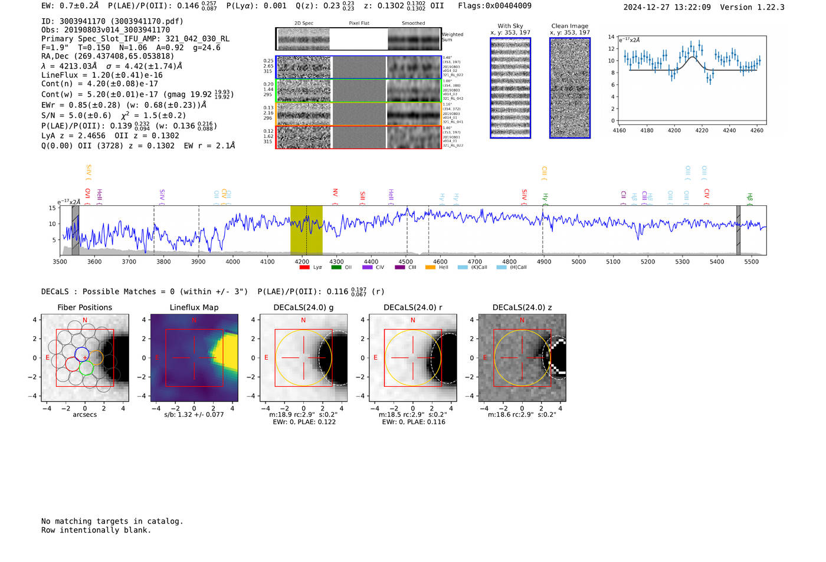This screenshot has height=562, width=826.
Task: Click "No matching targets in catalog." text
Action: (x=112, y=521)
